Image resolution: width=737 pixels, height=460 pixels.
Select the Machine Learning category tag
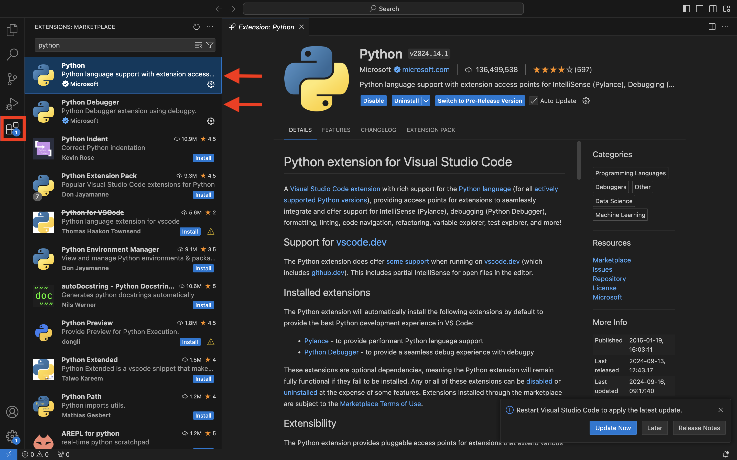[620, 215]
